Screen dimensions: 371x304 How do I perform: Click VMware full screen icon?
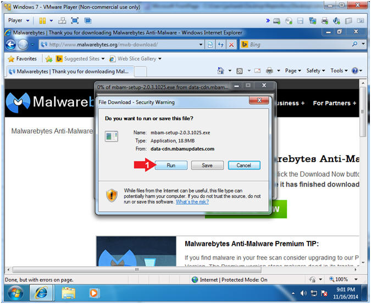tap(75, 21)
